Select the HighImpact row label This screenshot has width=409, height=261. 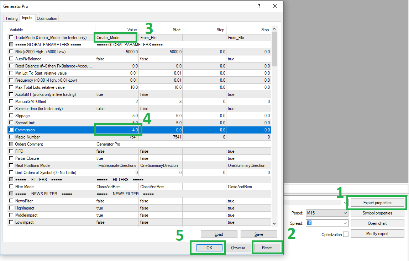pos(25,208)
